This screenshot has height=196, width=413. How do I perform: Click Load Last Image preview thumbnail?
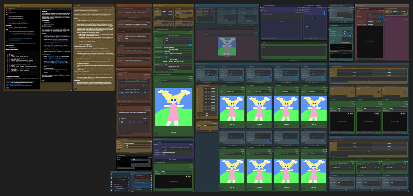227,47
